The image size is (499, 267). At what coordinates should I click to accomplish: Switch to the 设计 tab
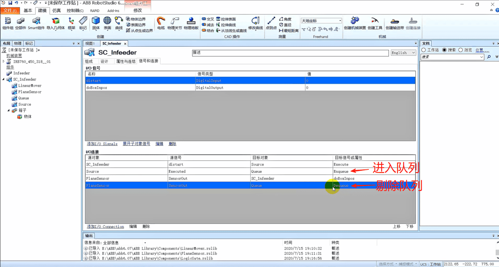[x=104, y=61]
